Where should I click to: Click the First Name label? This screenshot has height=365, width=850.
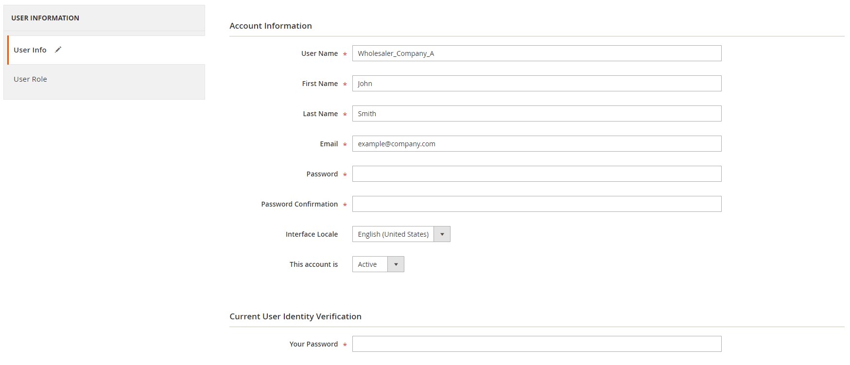(320, 84)
